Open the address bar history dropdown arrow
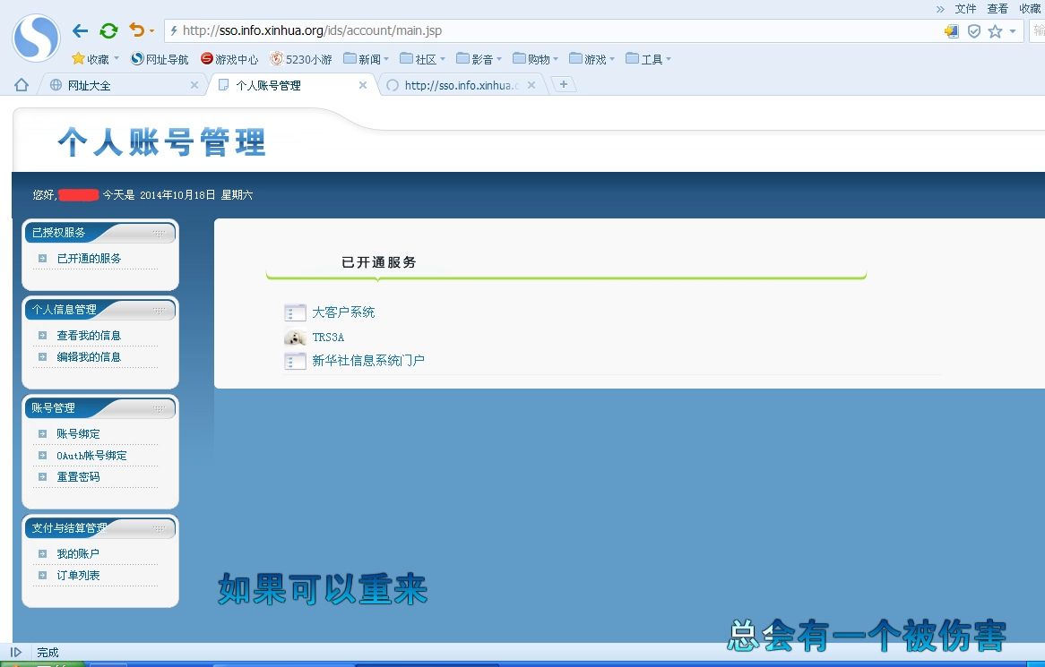Screen dimensions: 1045x667 [1013, 31]
